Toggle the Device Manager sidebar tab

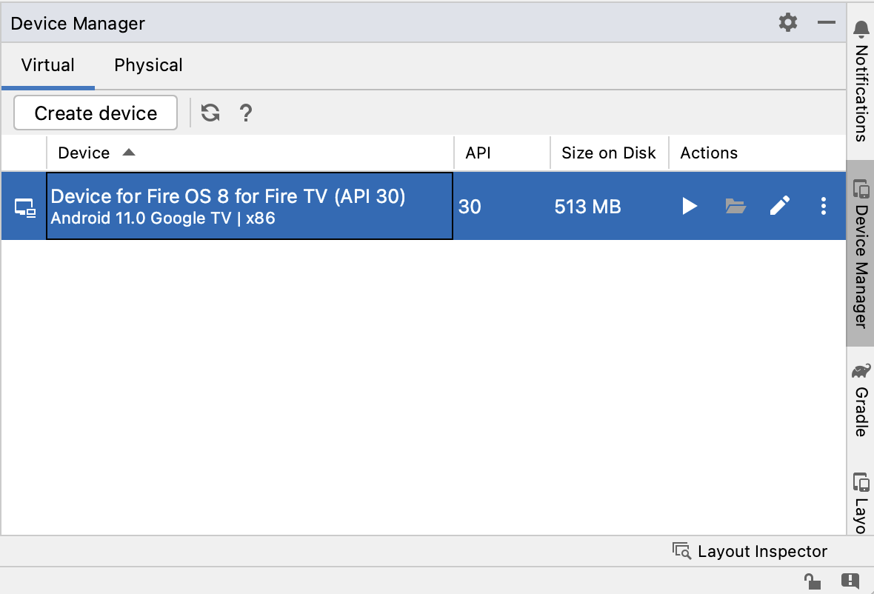coord(861,253)
